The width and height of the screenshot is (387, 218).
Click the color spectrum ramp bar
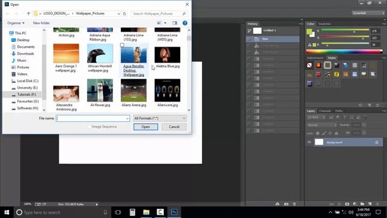pos(344,51)
